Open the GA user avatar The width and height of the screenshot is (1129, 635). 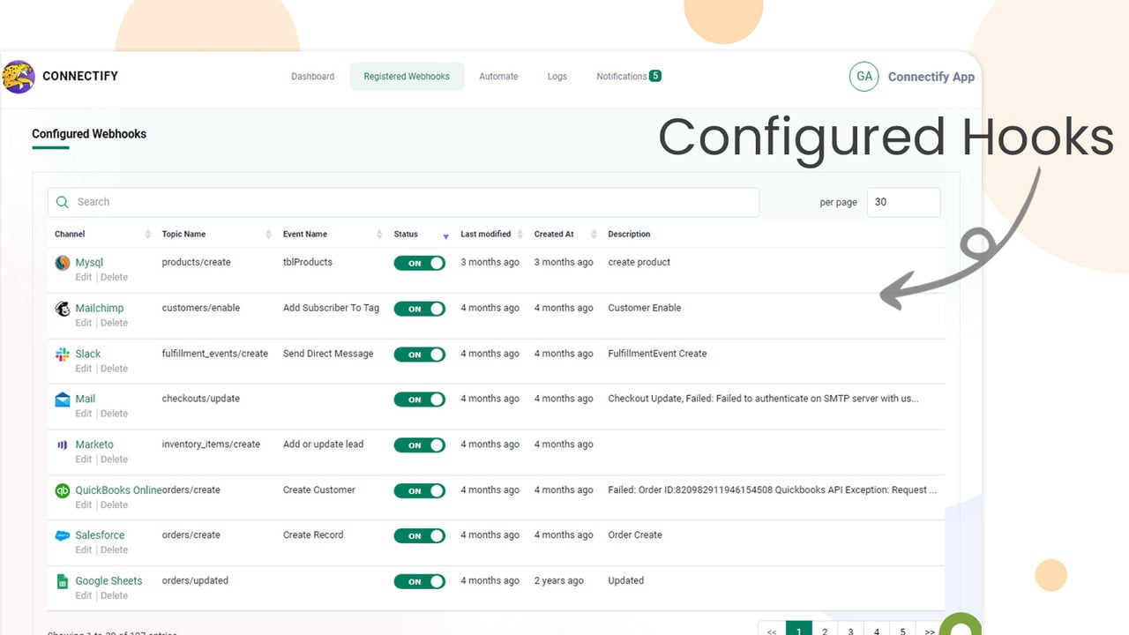point(864,77)
